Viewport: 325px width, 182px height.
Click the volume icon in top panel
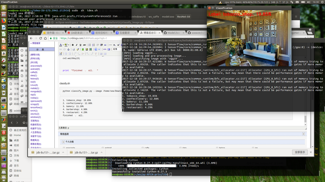[x=309, y=2]
